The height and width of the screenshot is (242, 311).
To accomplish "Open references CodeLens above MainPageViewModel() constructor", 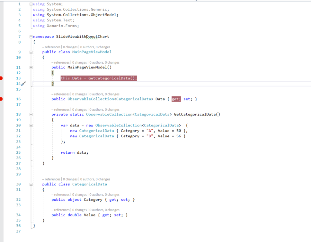I will pyautogui.click(x=60, y=62).
